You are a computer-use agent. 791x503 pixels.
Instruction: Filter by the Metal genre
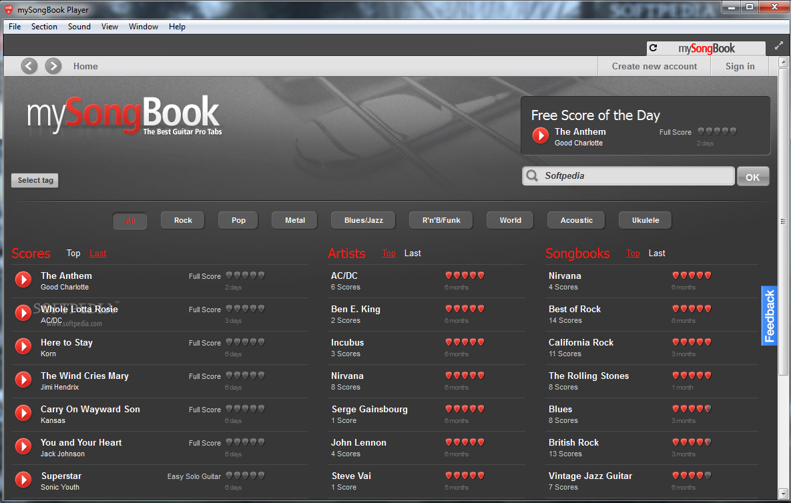(294, 220)
